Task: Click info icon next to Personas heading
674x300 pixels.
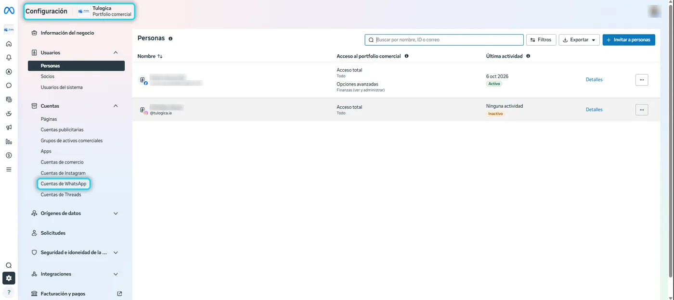Action: click(x=170, y=38)
